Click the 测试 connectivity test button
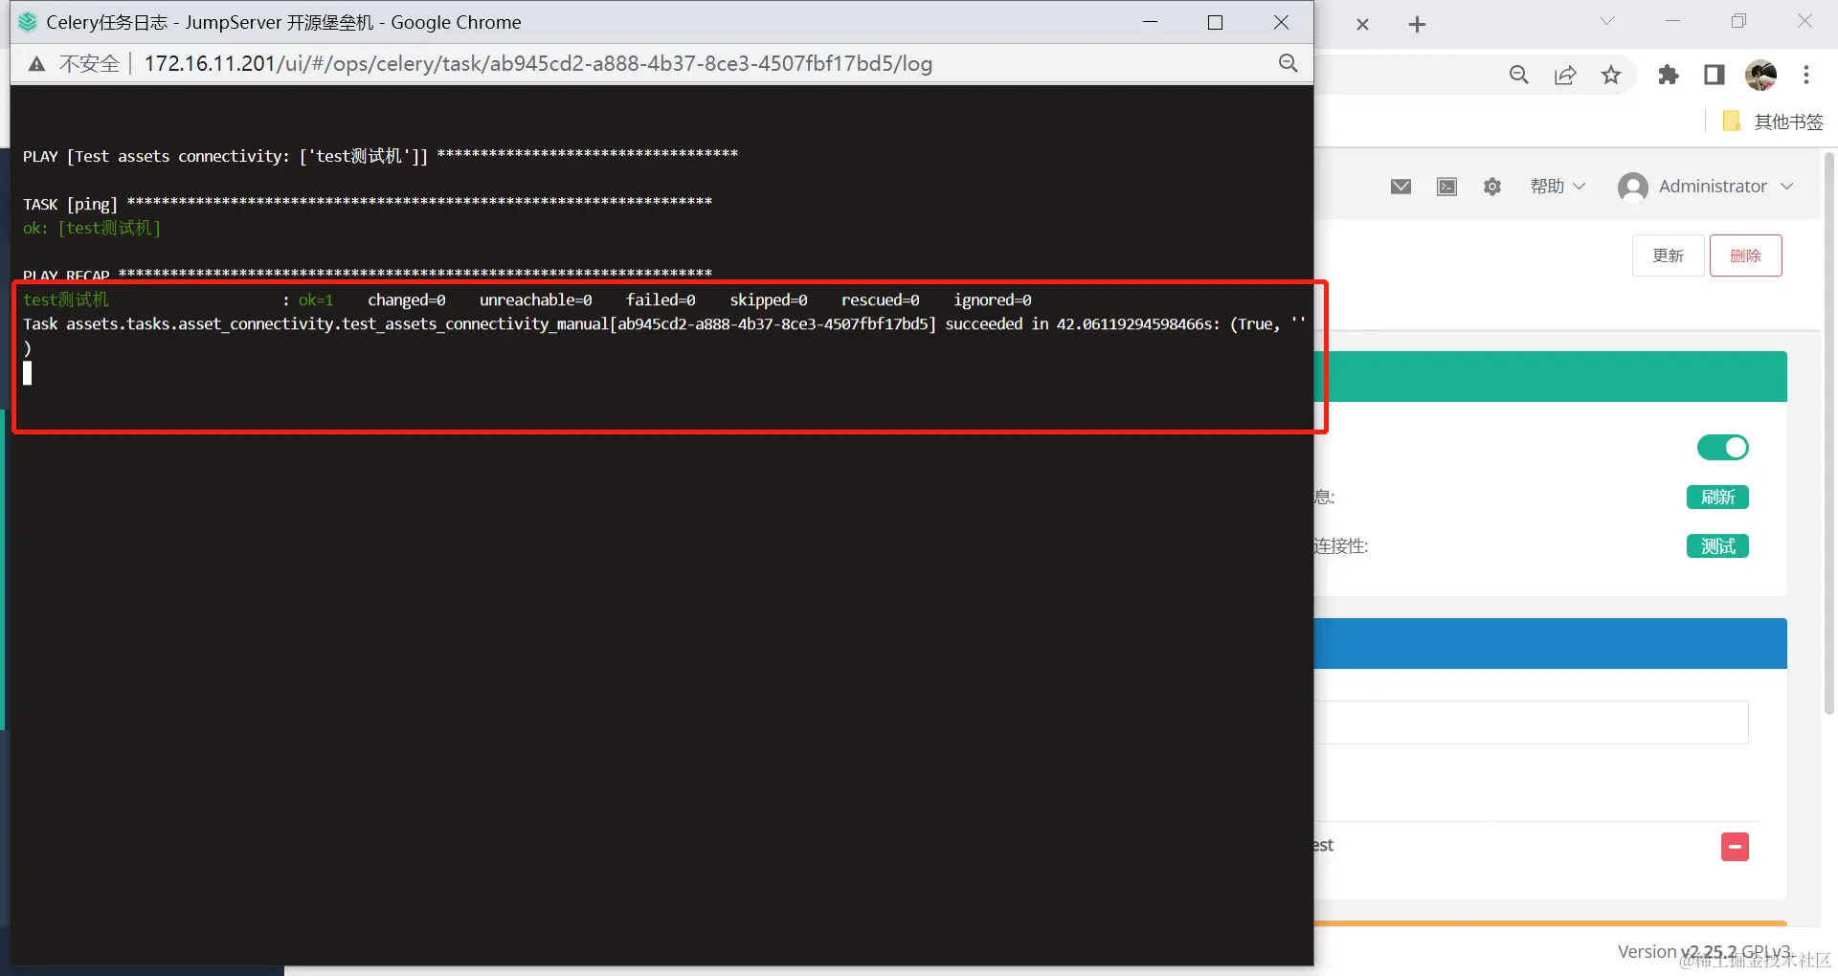This screenshot has height=976, width=1838. coord(1718,546)
